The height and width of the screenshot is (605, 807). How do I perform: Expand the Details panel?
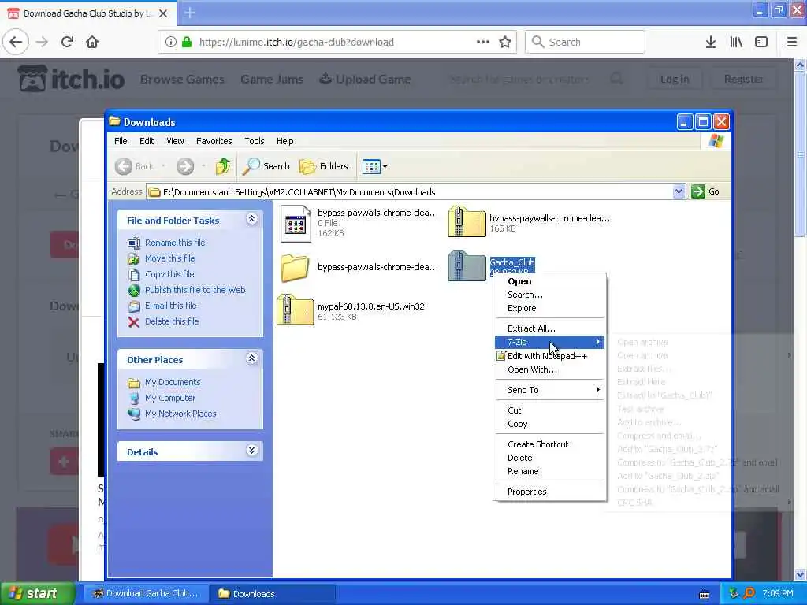coord(251,451)
